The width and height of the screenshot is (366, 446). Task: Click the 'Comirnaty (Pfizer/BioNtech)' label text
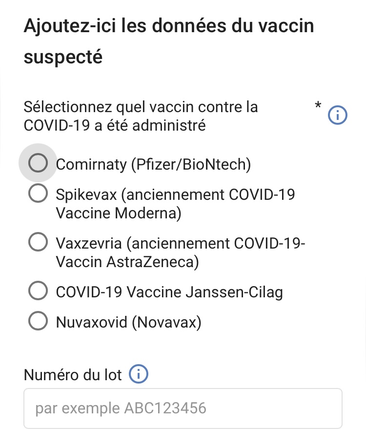(153, 164)
